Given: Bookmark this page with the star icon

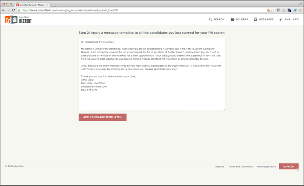Looking at the screenshot, I should [272, 10].
